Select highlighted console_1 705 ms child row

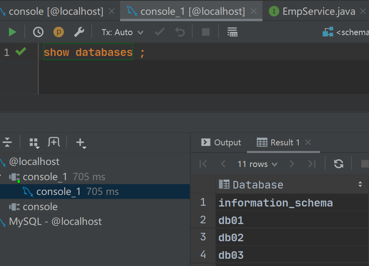pos(95,192)
